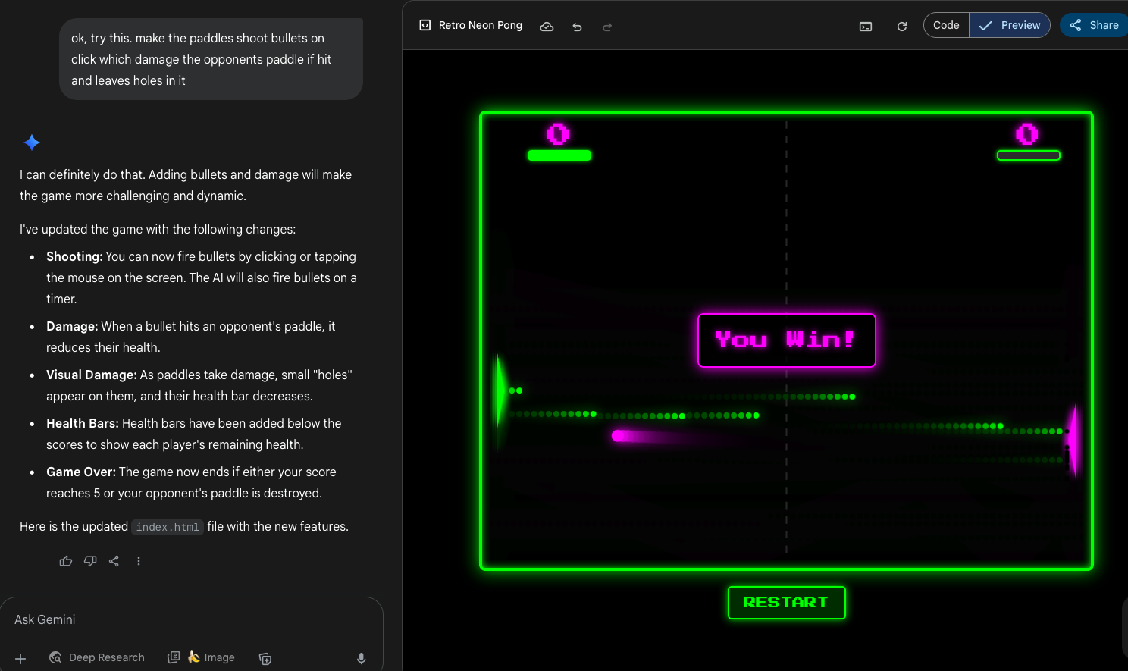Click the cloud save status icon

[x=547, y=27]
